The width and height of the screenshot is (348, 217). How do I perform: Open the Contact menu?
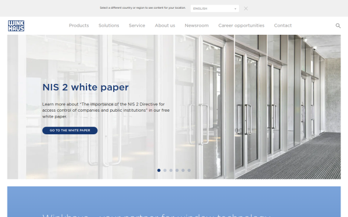[x=283, y=25]
